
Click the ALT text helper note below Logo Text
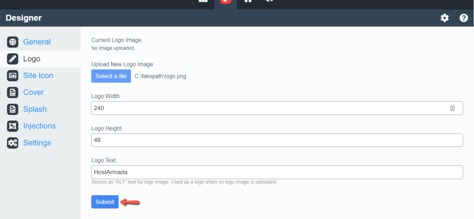coord(184,182)
